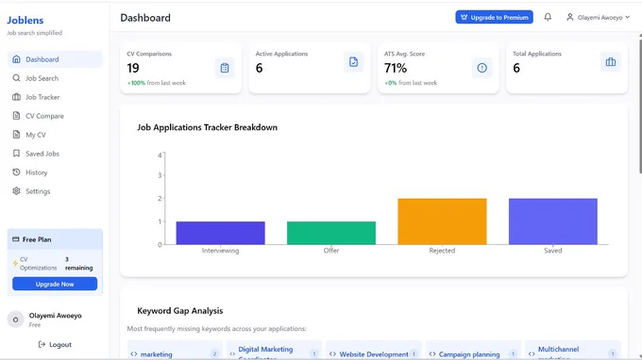
Task: Click the Joblens logo text
Action: pyautogui.click(x=25, y=20)
